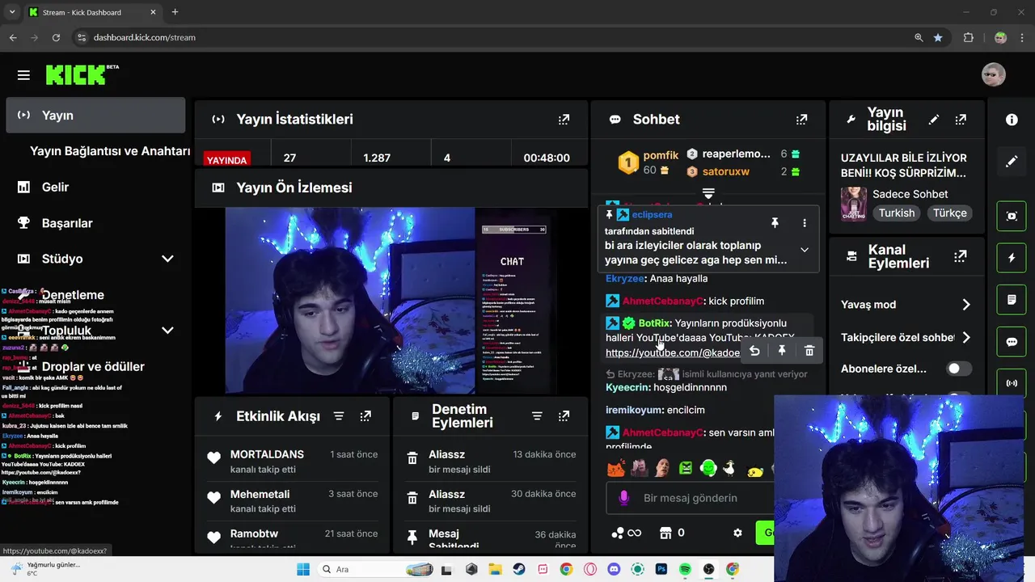The height and width of the screenshot is (582, 1035).
Task: Reload the page in the browser
Action: click(56, 37)
